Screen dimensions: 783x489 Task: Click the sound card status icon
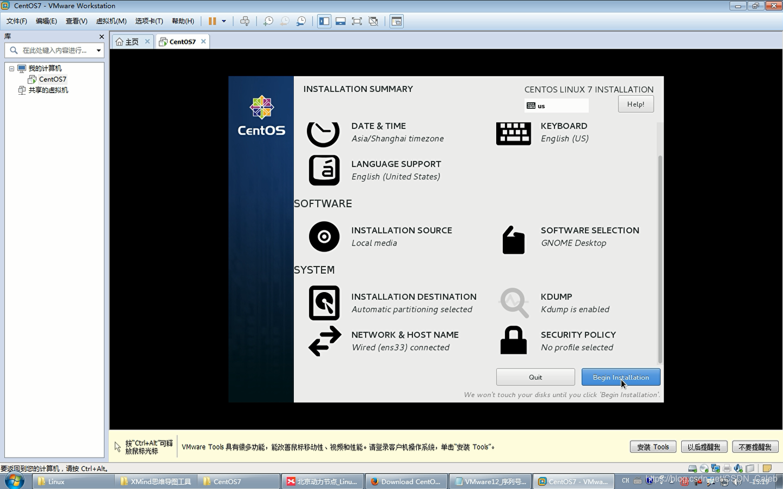[x=738, y=468]
